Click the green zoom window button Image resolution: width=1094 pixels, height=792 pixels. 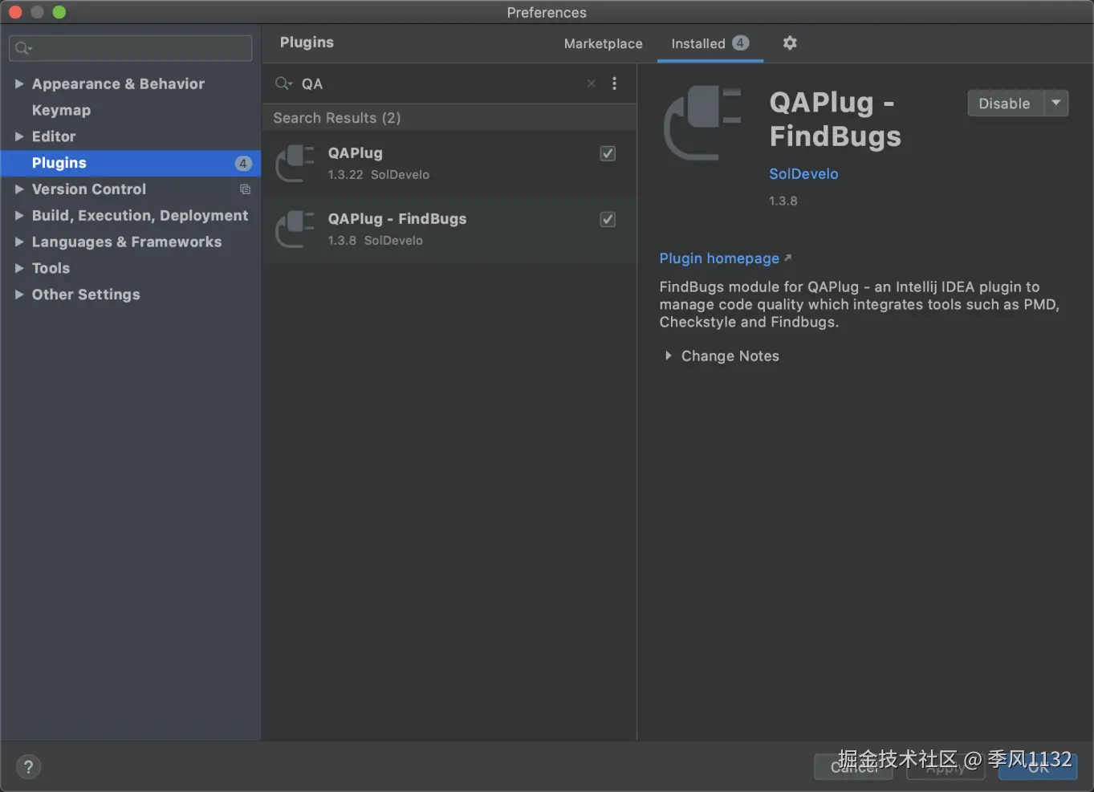click(x=59, y=12)
